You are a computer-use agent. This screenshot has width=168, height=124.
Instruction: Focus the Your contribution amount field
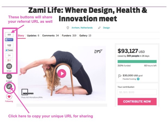pos(137,92)
